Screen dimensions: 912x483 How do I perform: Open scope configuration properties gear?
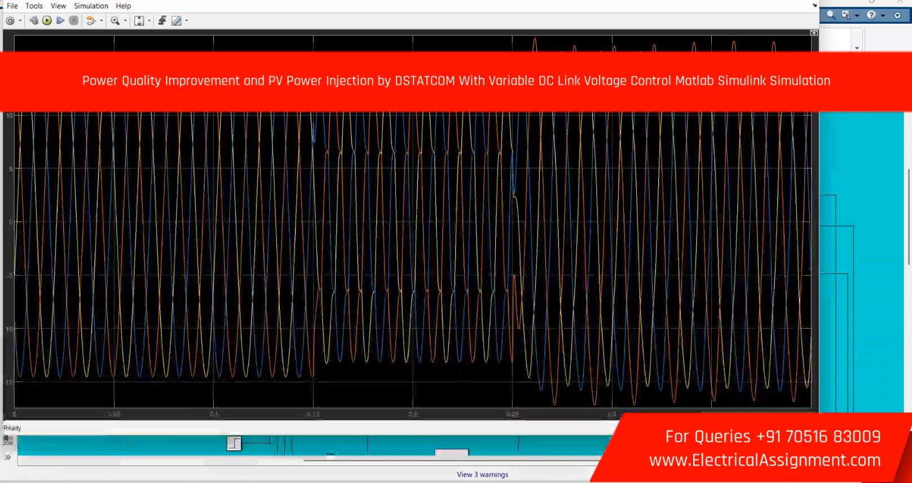(x=10, y=21)
